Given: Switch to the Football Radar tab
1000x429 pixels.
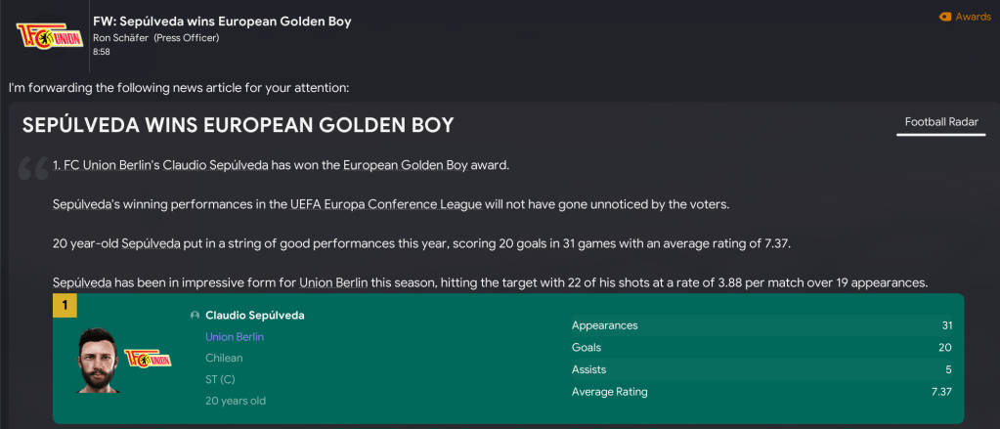Looking at the screenshot, I should click(939, 122).
